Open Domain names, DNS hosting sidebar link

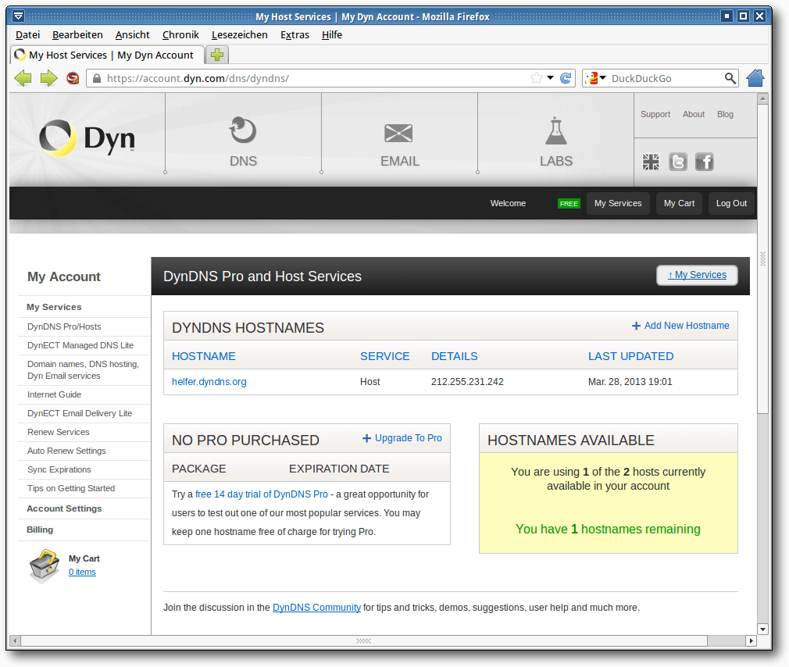pos(83,369)
